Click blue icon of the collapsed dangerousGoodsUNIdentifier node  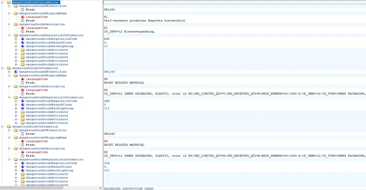pos(16,72)
